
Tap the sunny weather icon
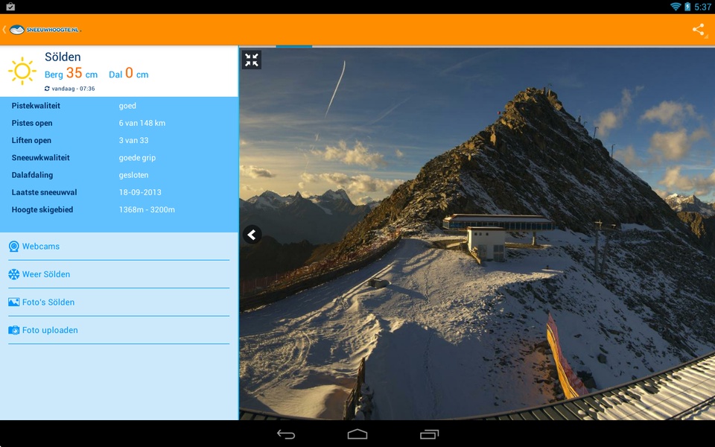click(22, 71)
